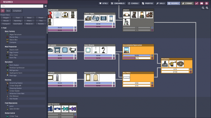Click Environmental Appreciation 32/70 progress bar

click(x=136, y=58)
